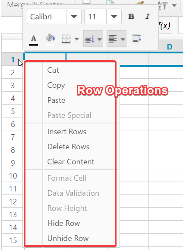Open the horizontal align dropdown arrow
The height and width of the screenshot is (250, 183).
coord(123,39)
